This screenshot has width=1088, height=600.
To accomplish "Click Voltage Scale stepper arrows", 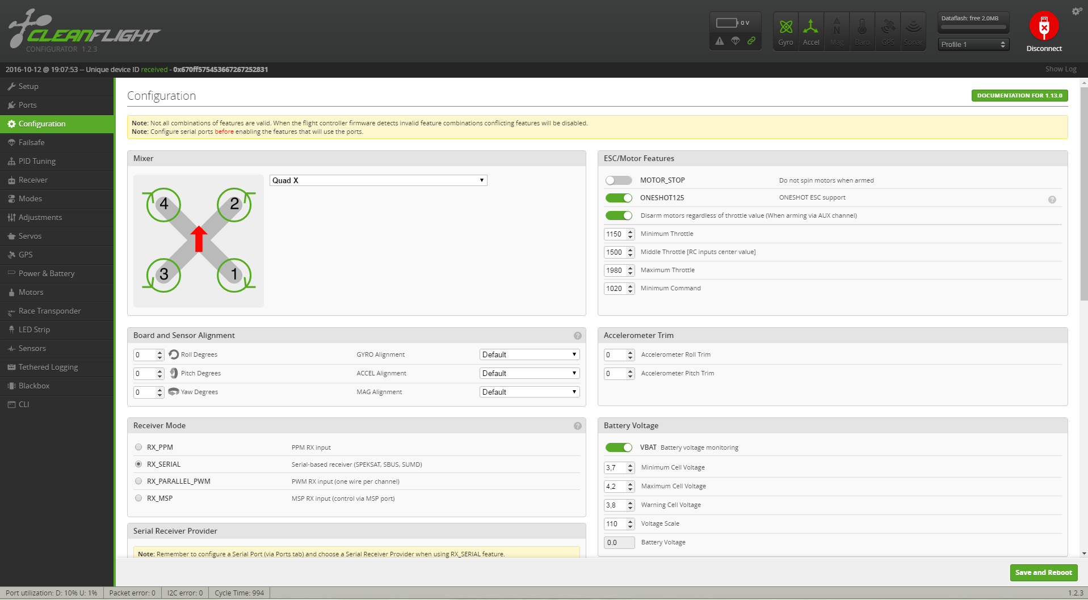I will pyautogui.click(x=630, y=524).
